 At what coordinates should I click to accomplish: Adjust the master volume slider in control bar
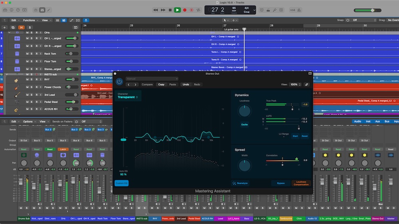point(367,10)
